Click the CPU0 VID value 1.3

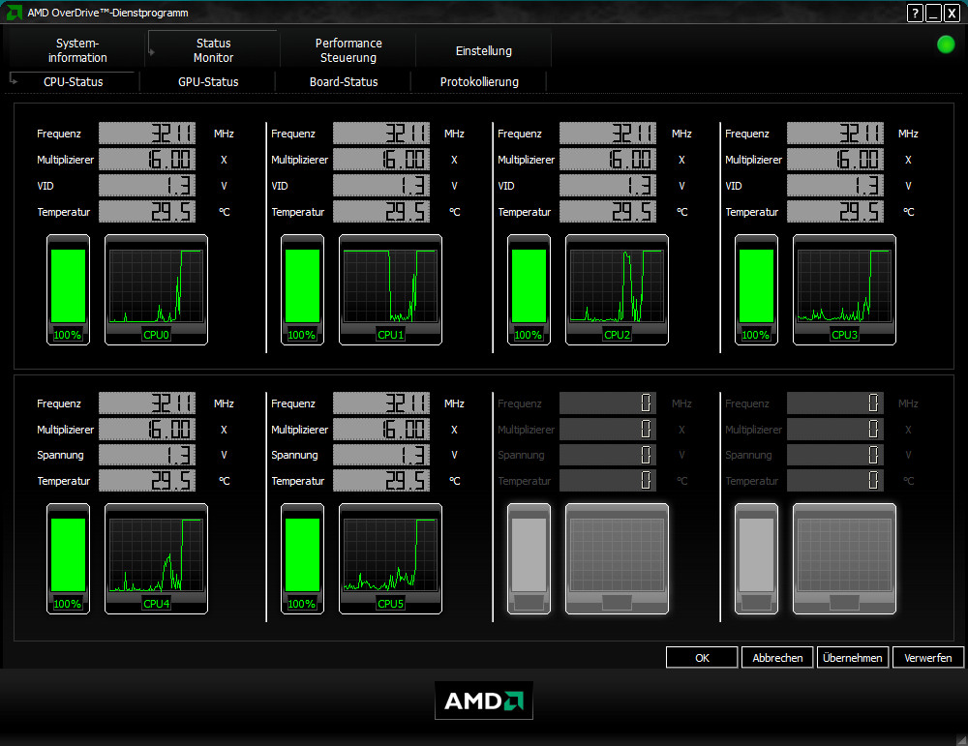[x=147, y=185]
